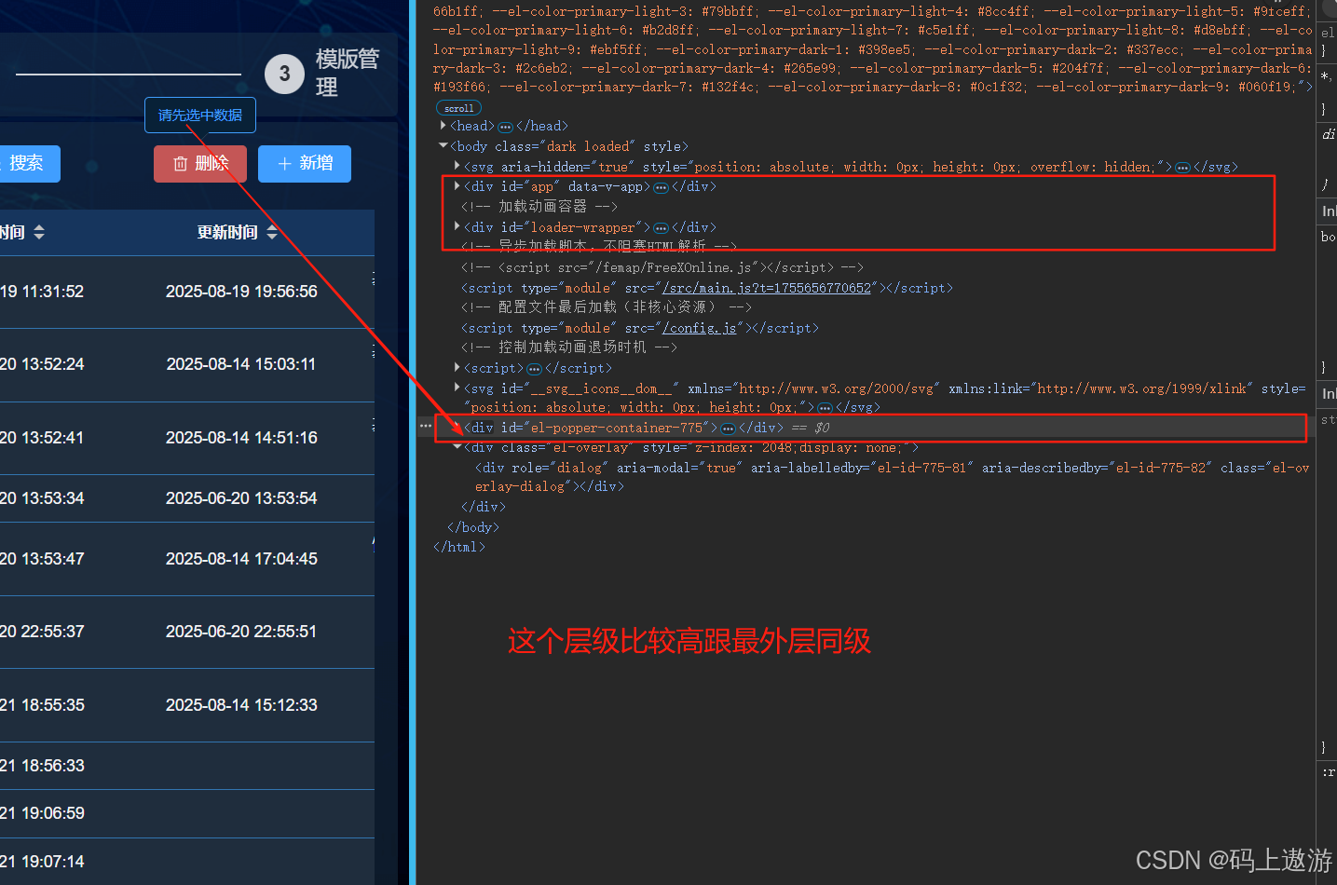Sort by the 更新时间 column sort arrows
1337x885 pixels.
272,232
